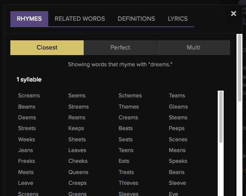Click the word Themes
Image resolution: width=246 pixels, height=196 pixels.
point(128,107)
